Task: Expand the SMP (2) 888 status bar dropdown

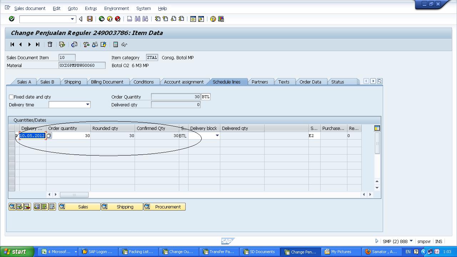Action: [411, 241]
